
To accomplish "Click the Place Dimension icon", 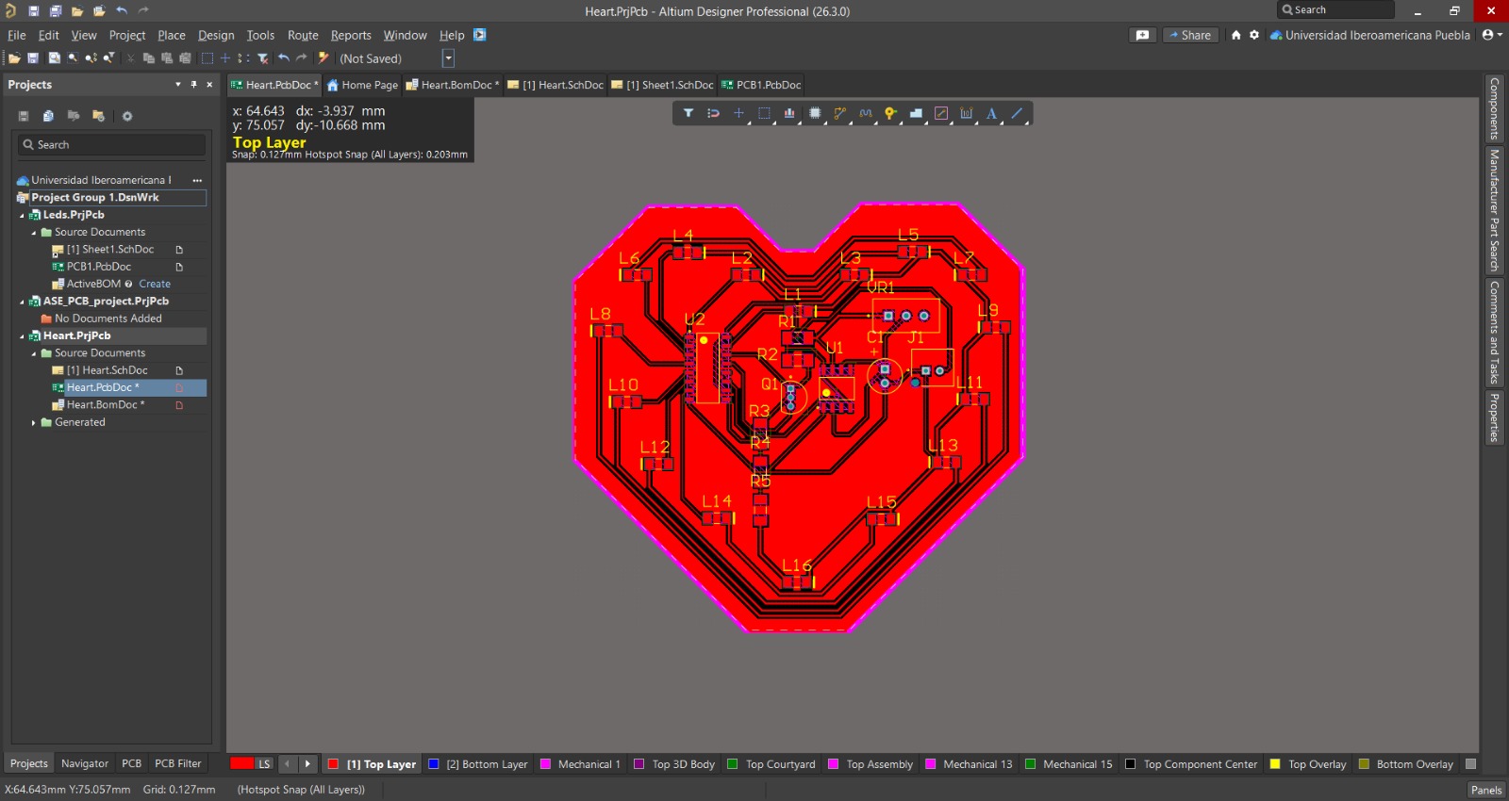I will pyautogui.click(x=967, y=113).
